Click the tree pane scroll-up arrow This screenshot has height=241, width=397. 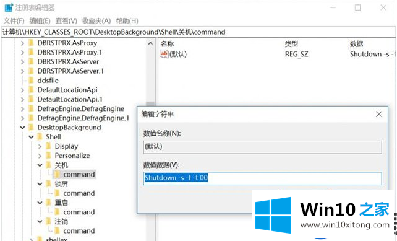click(x=150, y=43)
